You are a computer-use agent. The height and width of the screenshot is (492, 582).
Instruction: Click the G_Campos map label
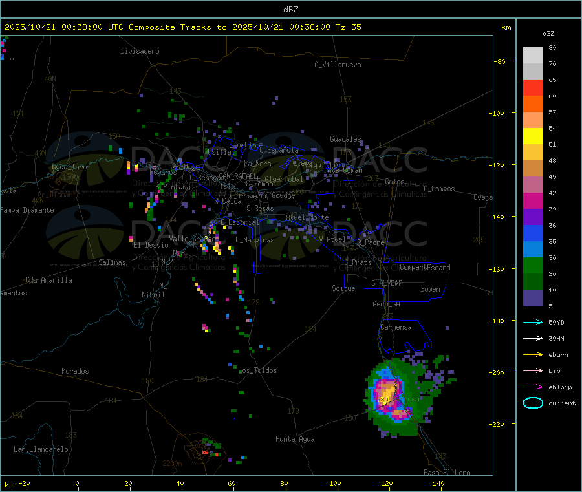point(439,189)
